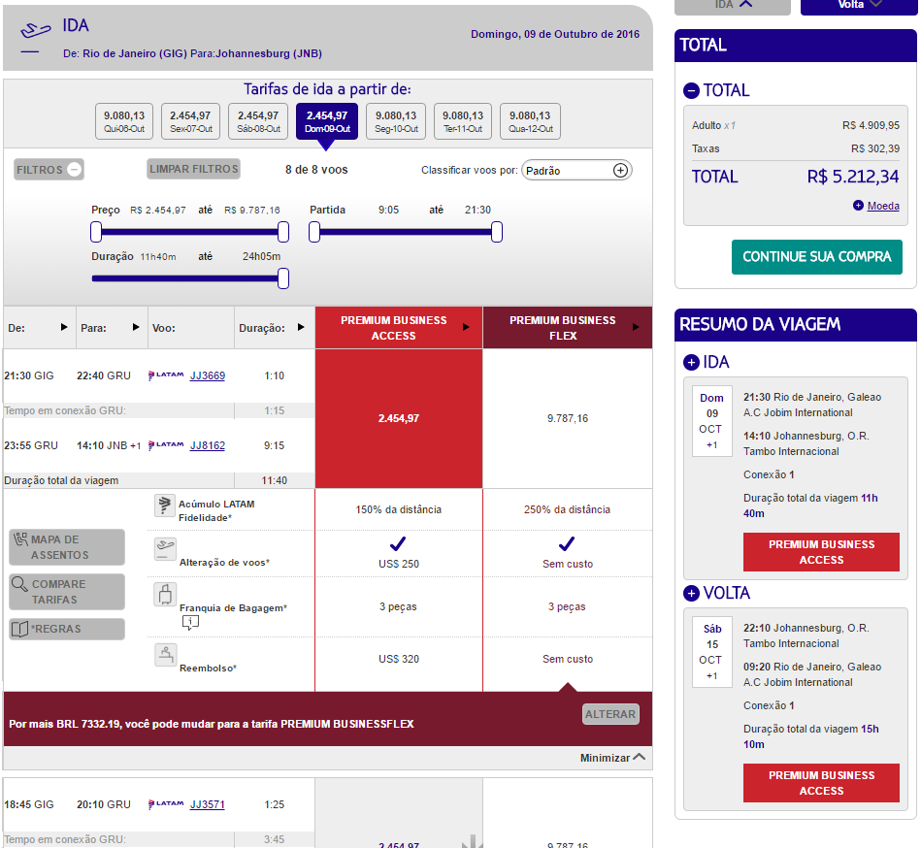The image size is (921, 848).
Task: Open the Moeda currency link
Action: point(883,206)
